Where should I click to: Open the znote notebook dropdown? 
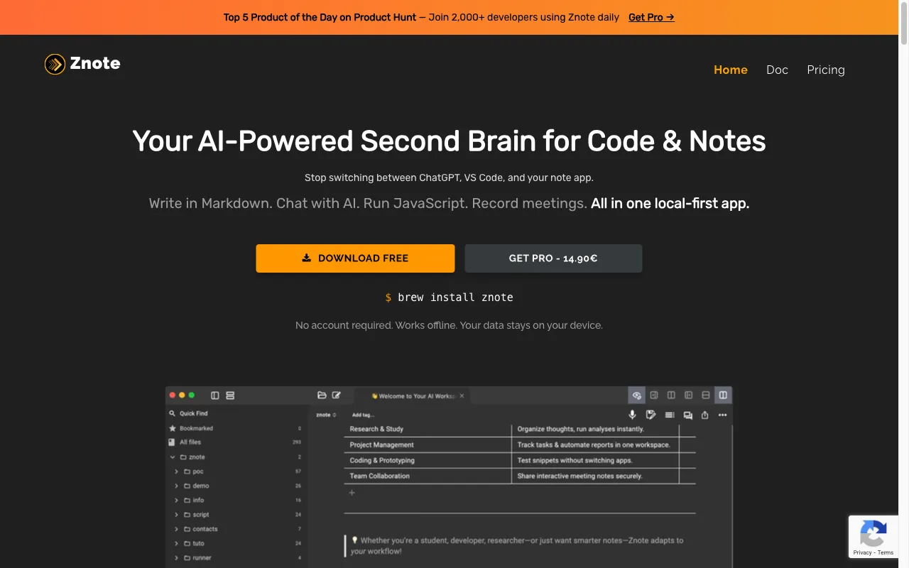coord(326,415)
